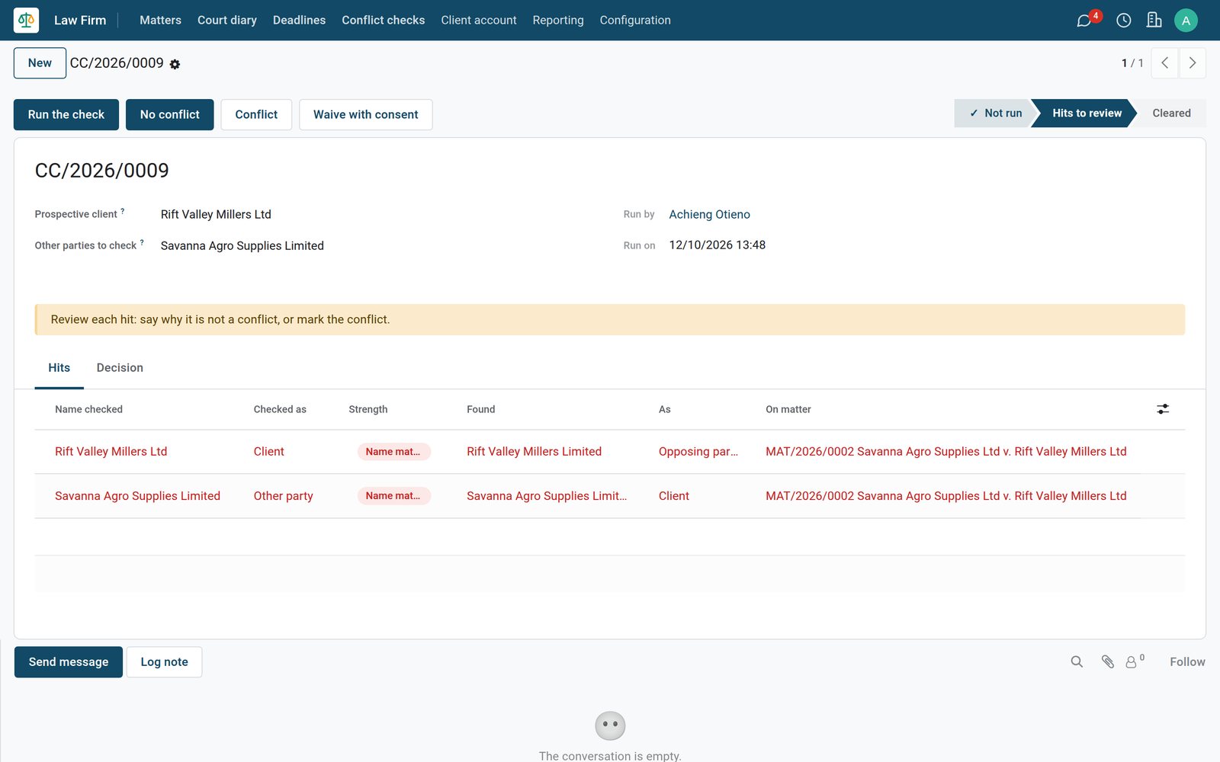Switch to the Decision tab
Viewport: 1220px width, 762px height.
tap(120, 367)
